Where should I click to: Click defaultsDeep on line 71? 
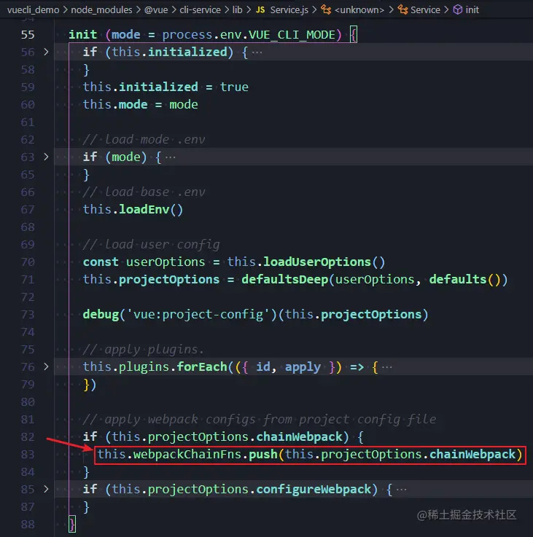[285, 280]
